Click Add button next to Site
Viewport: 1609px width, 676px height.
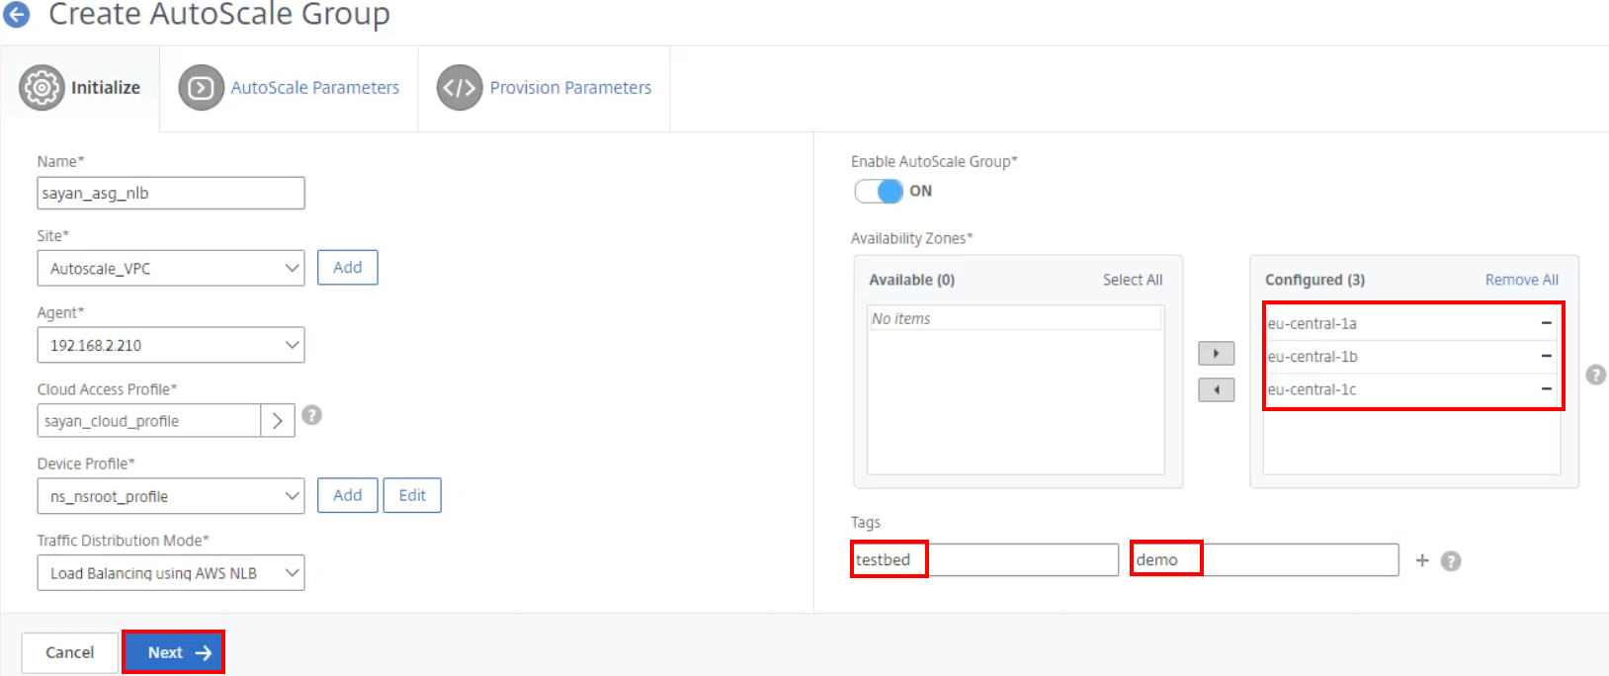348,268
